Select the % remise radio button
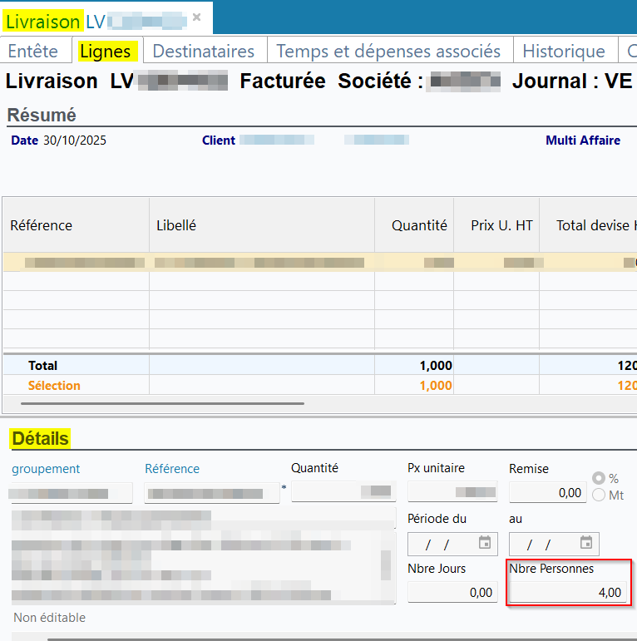 [599, 479]
